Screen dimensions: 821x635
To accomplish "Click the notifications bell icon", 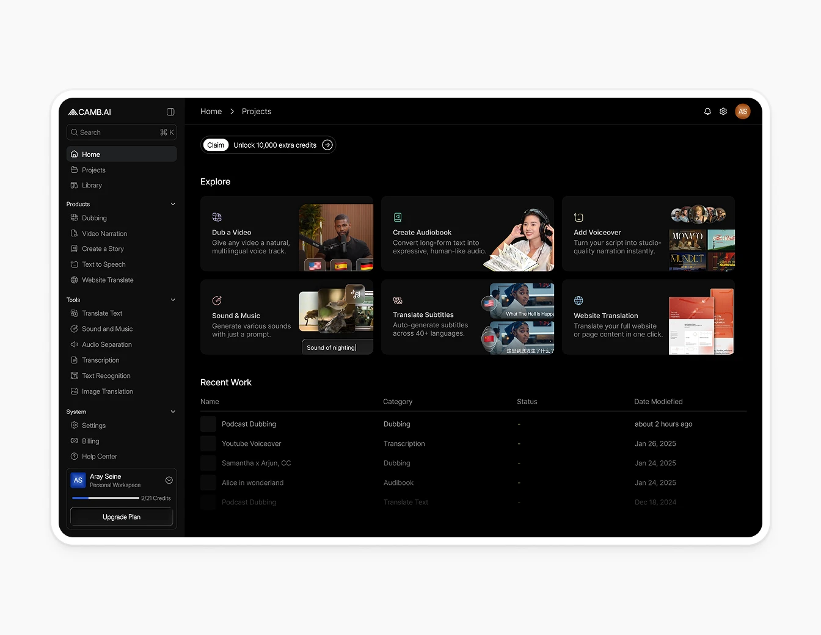I will 707,112.
